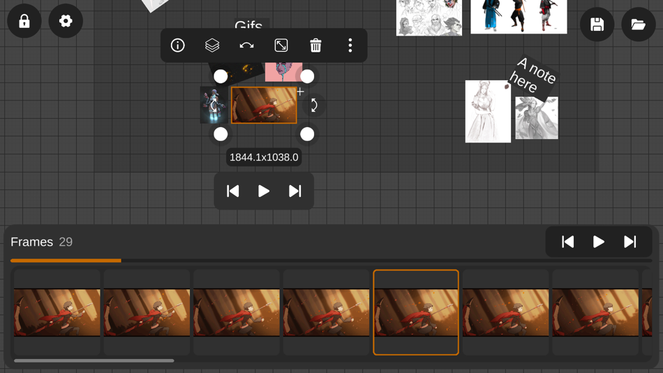Click the bottom-left resize handle of the selection
The width and height of the screenshot is (663, 373).
(x=221, y=134)
